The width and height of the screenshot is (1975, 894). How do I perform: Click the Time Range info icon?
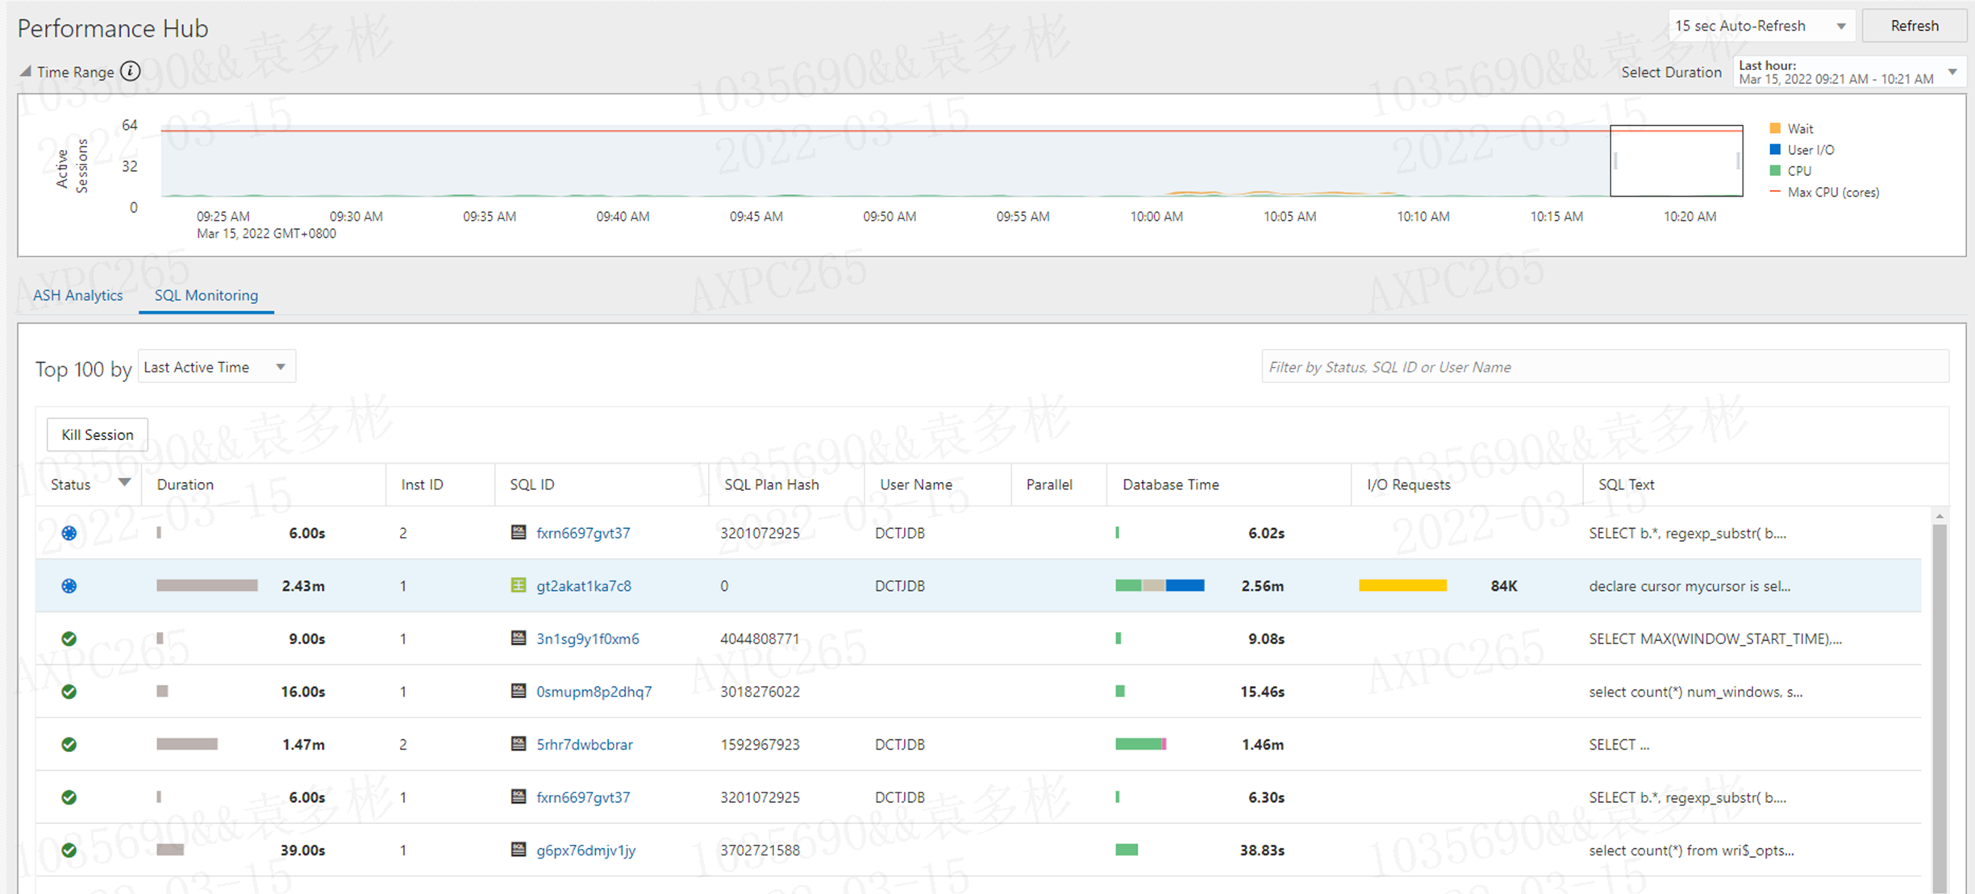(x=130, y=72)
